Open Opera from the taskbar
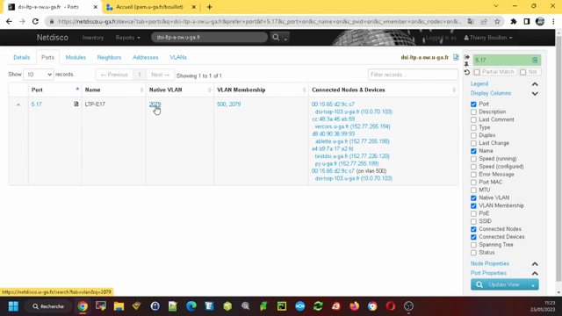This screenshot has width=562, height=316. 391,306
